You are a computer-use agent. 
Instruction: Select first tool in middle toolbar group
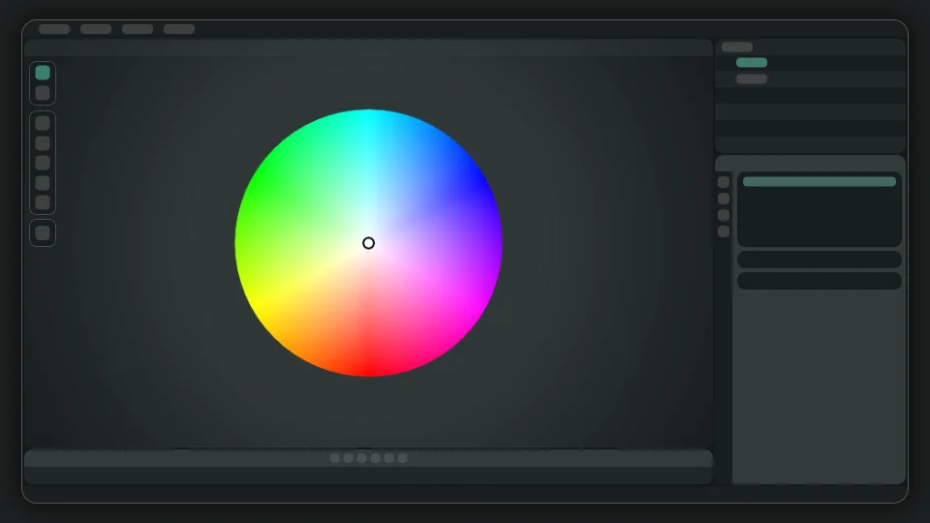pyautogui.click(x=43, y=123)
